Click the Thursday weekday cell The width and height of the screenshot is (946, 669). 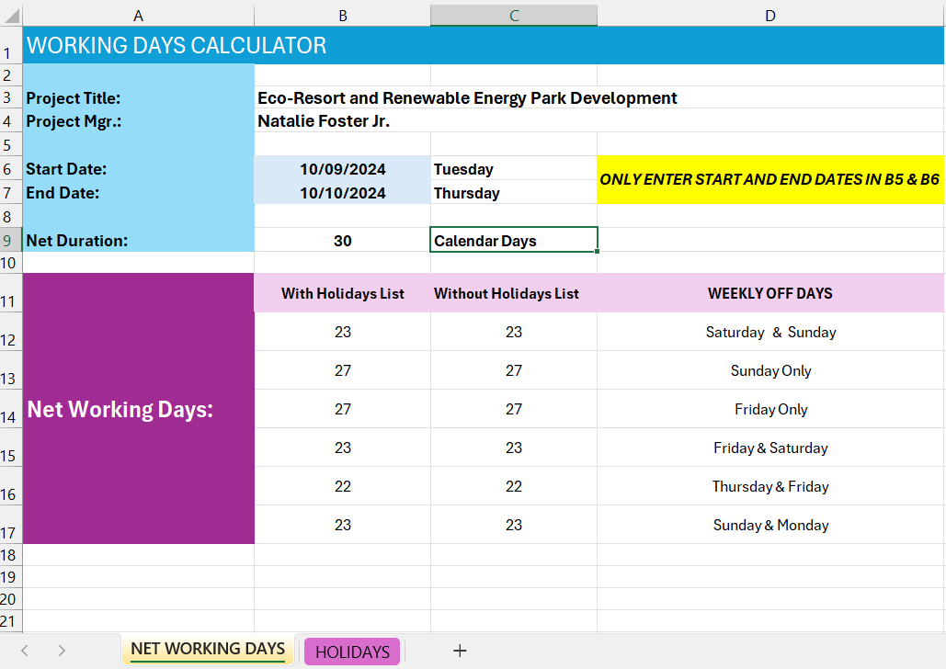[514, 192]
